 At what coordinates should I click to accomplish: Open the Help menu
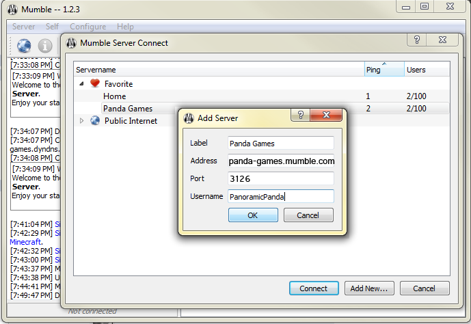pyautogui.click(x=125, y=27)
